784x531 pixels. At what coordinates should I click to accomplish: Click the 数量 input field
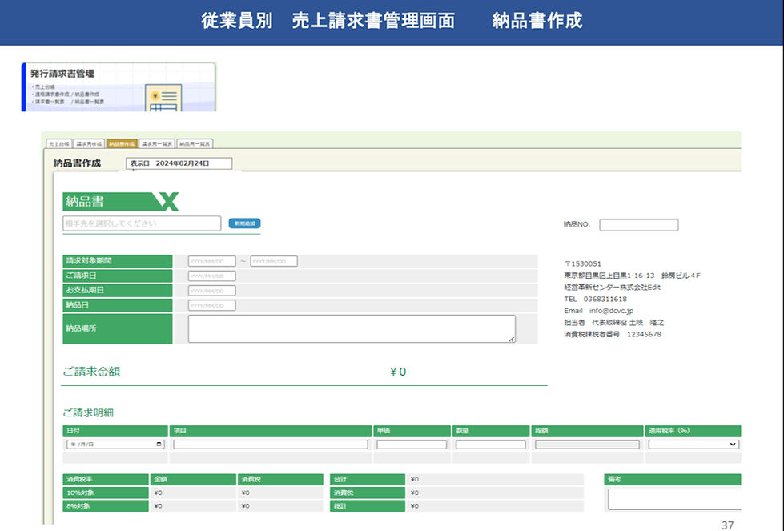(490, 445)
